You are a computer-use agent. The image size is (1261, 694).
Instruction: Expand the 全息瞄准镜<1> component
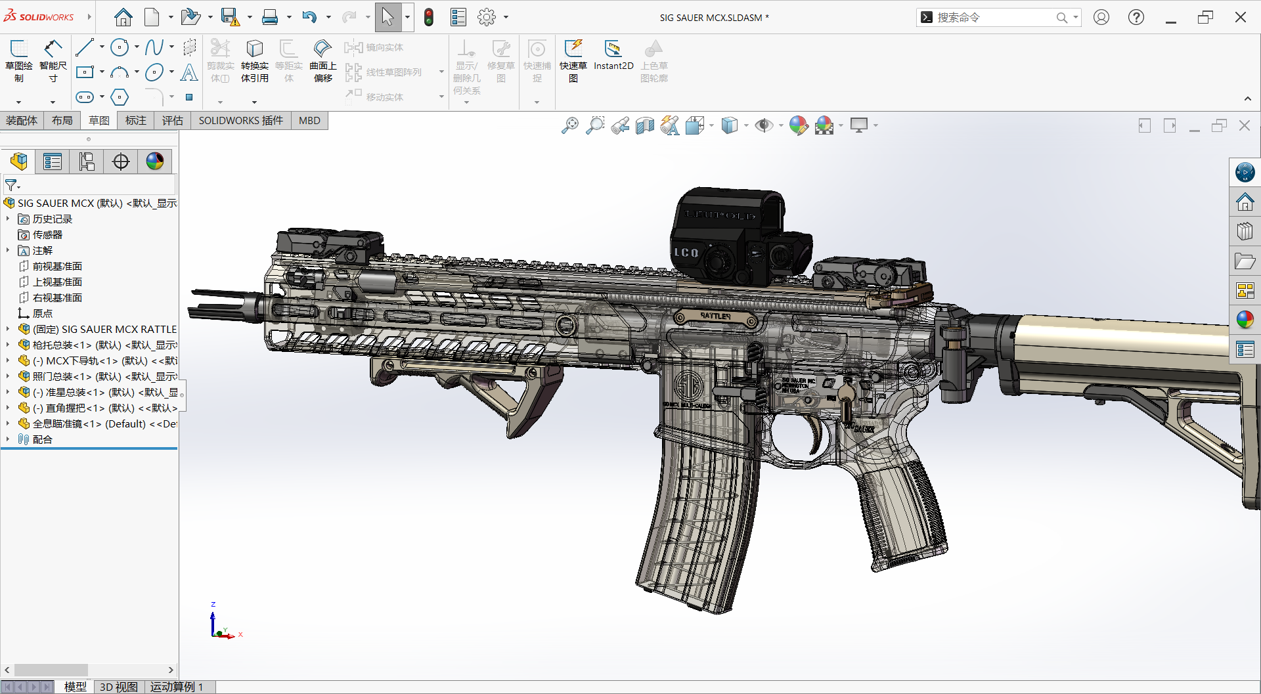(x=8, y=423)
